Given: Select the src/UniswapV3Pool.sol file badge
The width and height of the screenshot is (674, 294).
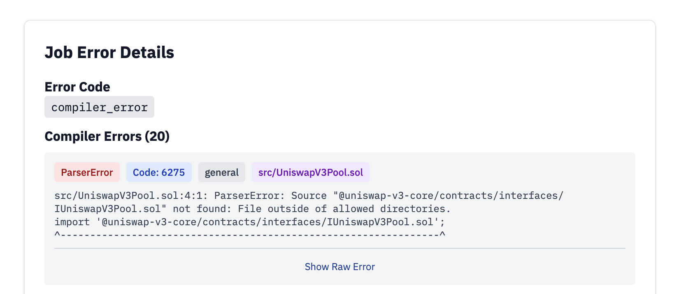Looking at the screenshot, I should click(x=310, y=172).
